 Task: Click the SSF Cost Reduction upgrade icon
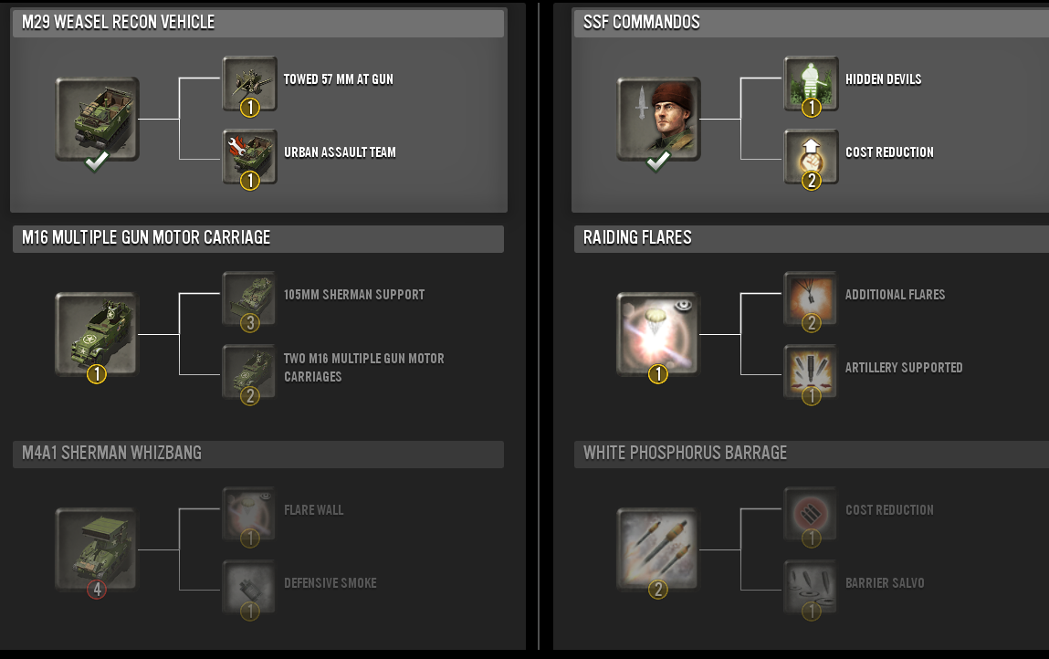coord(811,157)
